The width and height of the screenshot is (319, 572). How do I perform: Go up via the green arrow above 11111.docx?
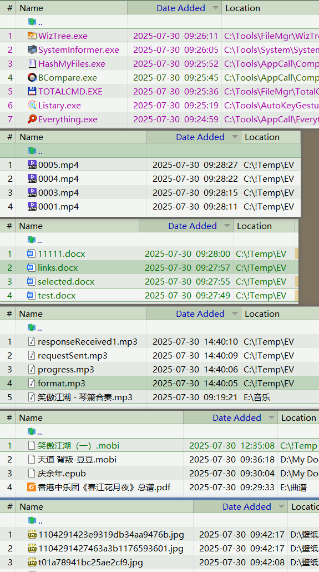click(32, 240)
